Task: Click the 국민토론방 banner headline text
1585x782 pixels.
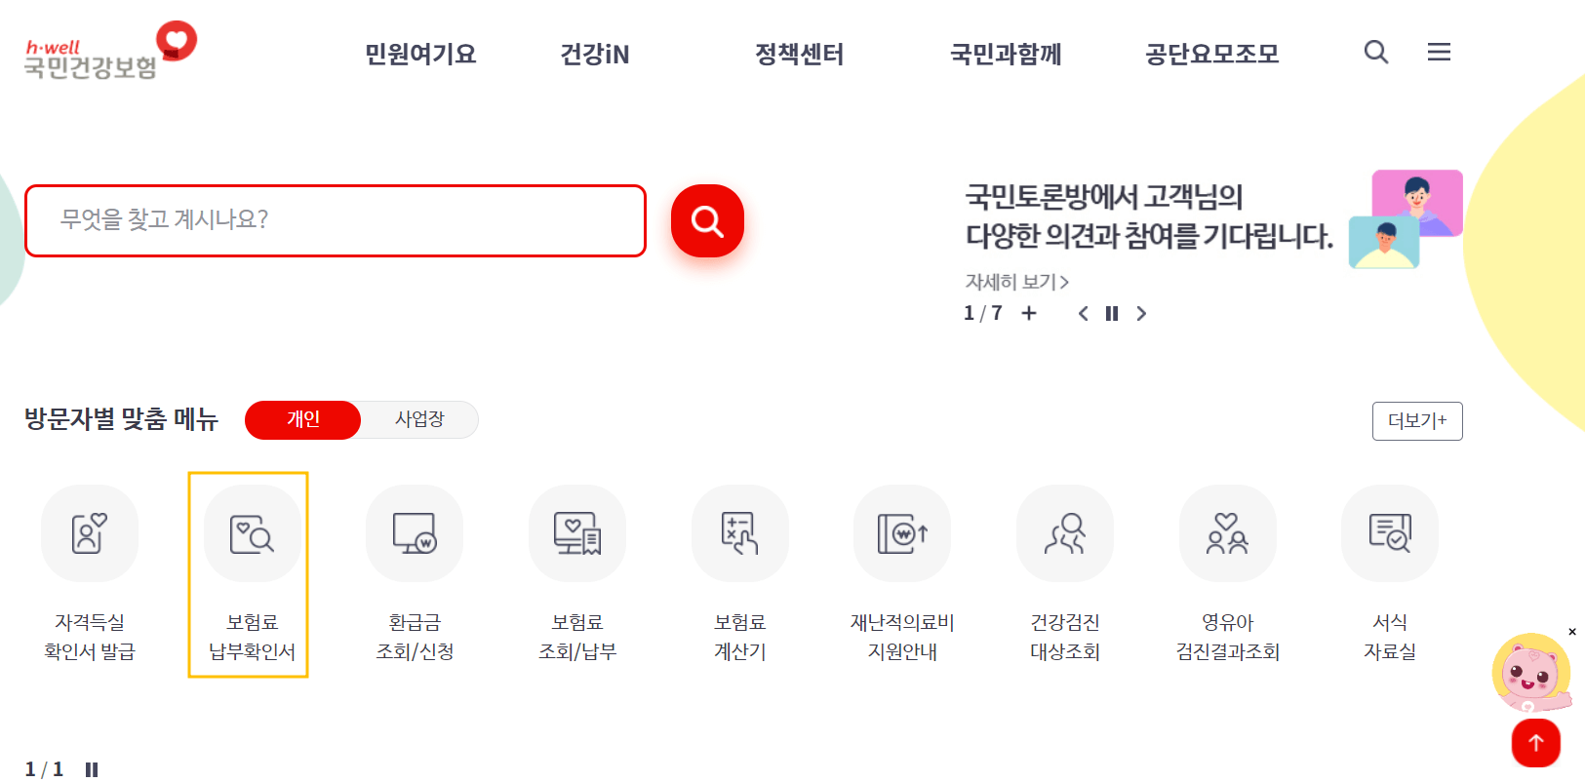Action: (1149, 216)
